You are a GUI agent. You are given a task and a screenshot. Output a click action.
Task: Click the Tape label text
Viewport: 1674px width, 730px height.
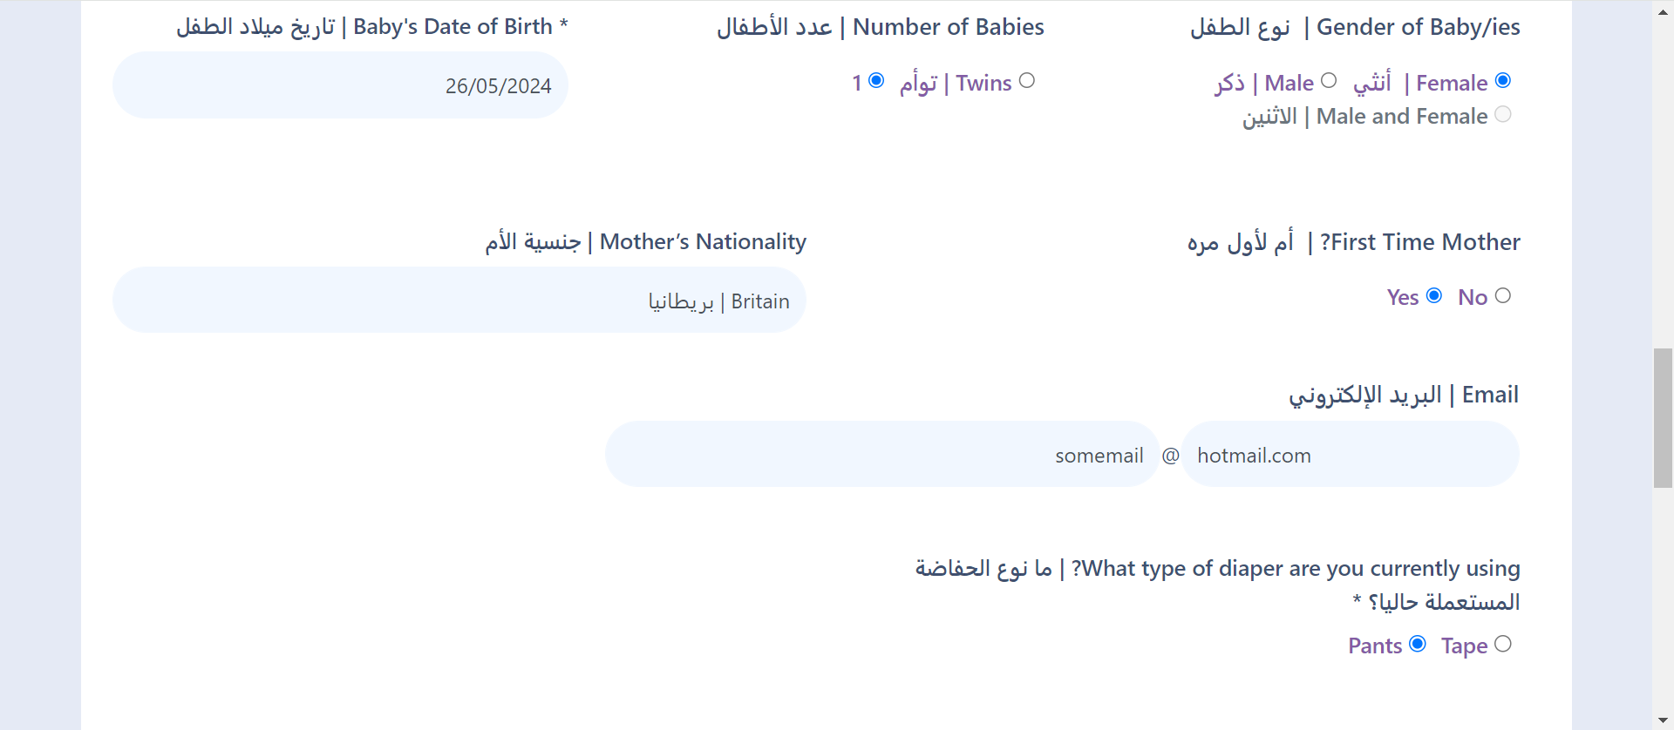[1464, 646]
